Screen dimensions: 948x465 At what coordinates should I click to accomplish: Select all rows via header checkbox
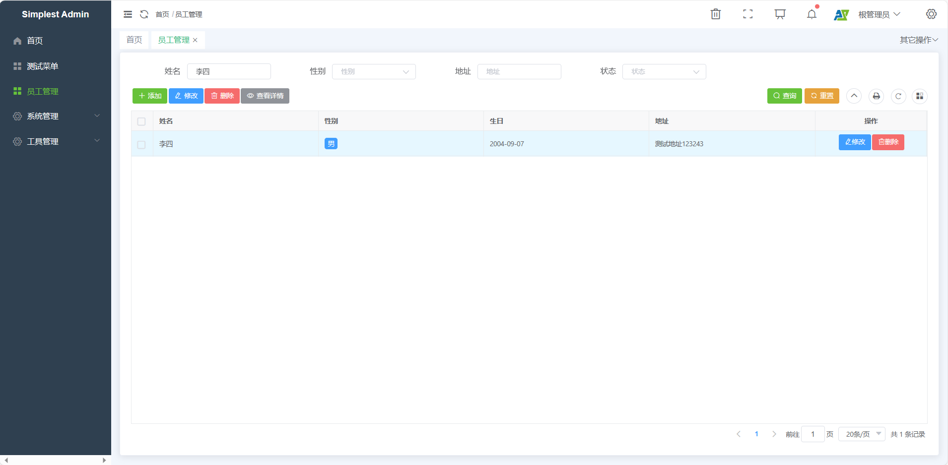[141, 121]
